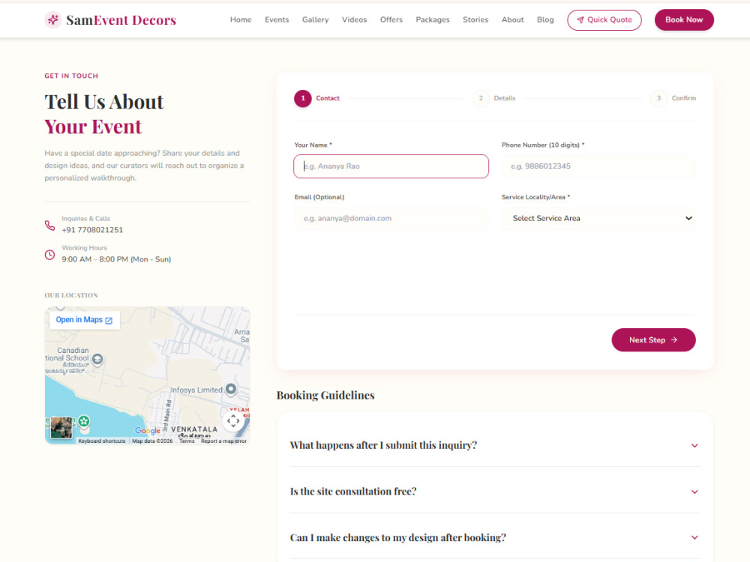Switch map to satellite imagery thumbnail

point(61,428)
